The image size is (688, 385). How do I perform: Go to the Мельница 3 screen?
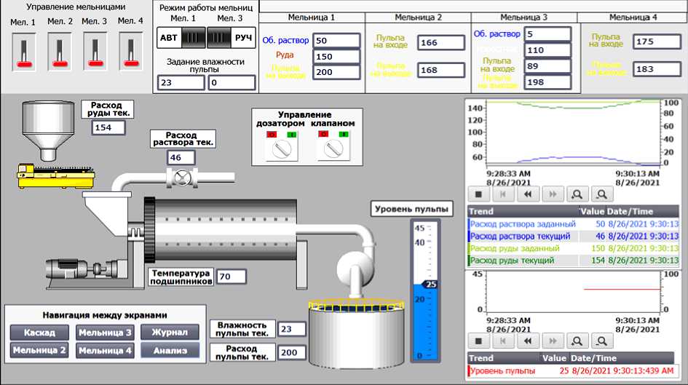pos(106,333)
